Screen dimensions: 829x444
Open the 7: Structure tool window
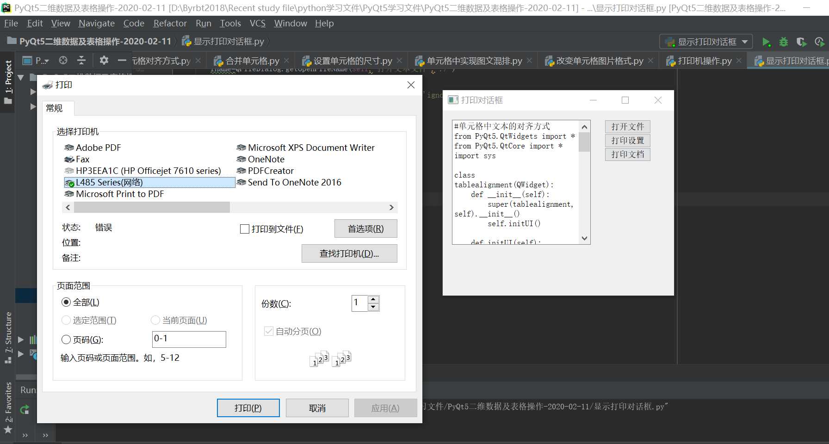8,337
